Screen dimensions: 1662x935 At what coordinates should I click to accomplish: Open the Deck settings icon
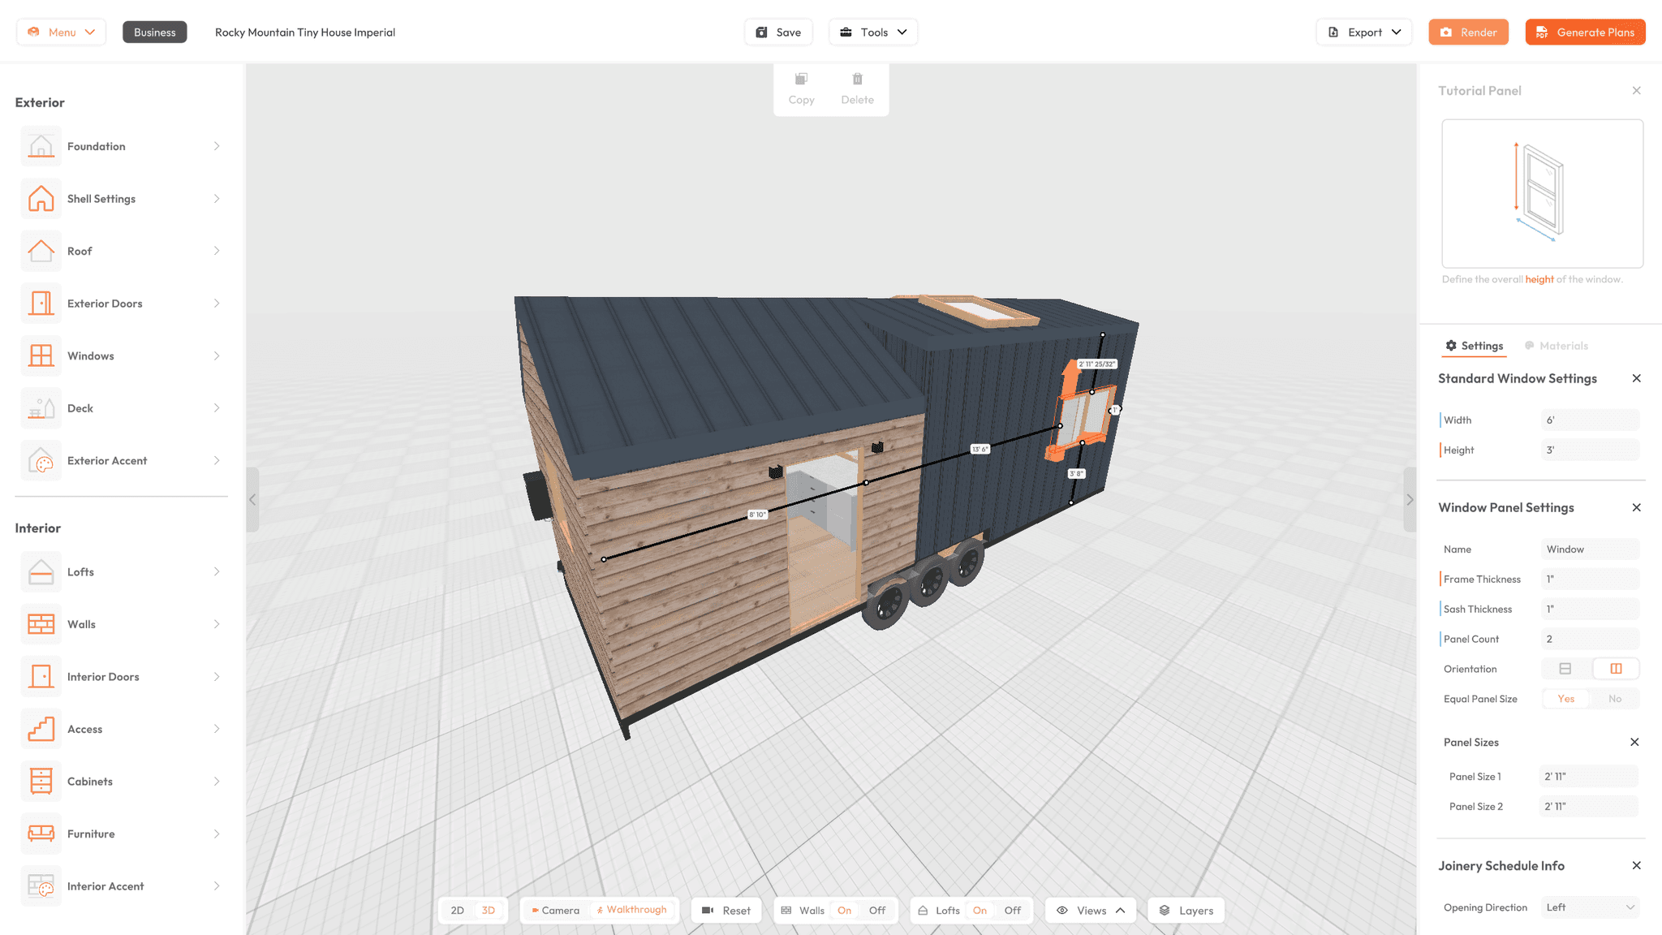tap(41, 407)
